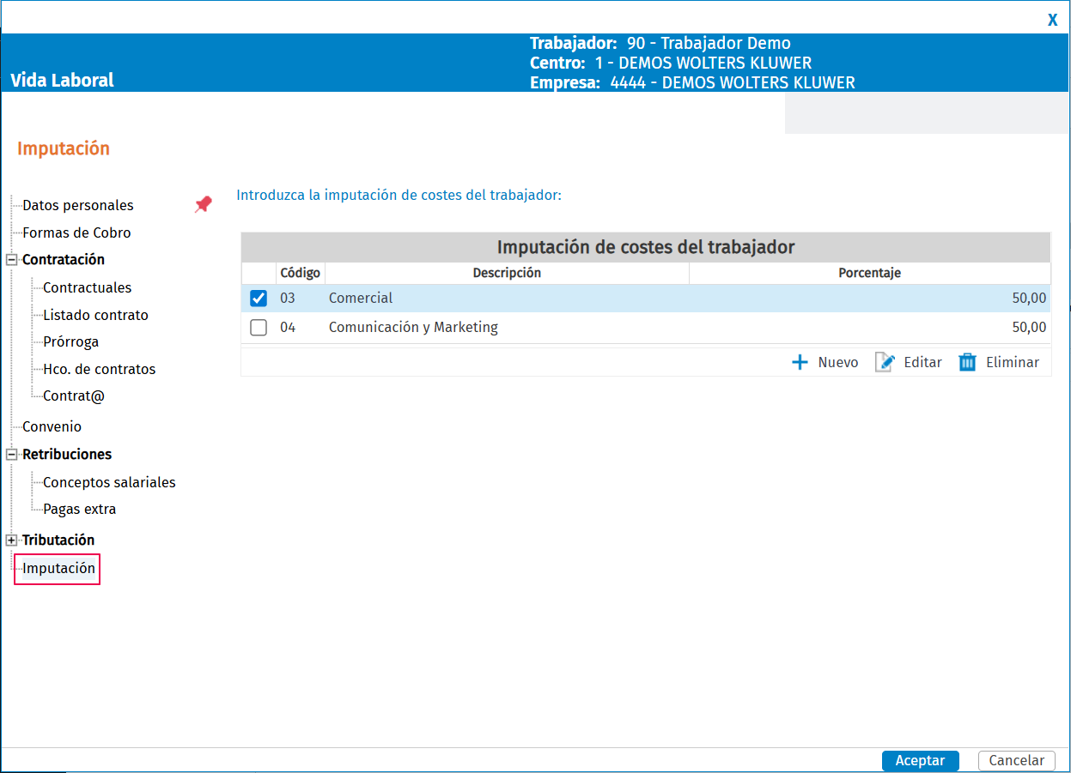Click the trash can Eliminar icon
This screenshot has width=1071, height=773.
coord(968,362)
